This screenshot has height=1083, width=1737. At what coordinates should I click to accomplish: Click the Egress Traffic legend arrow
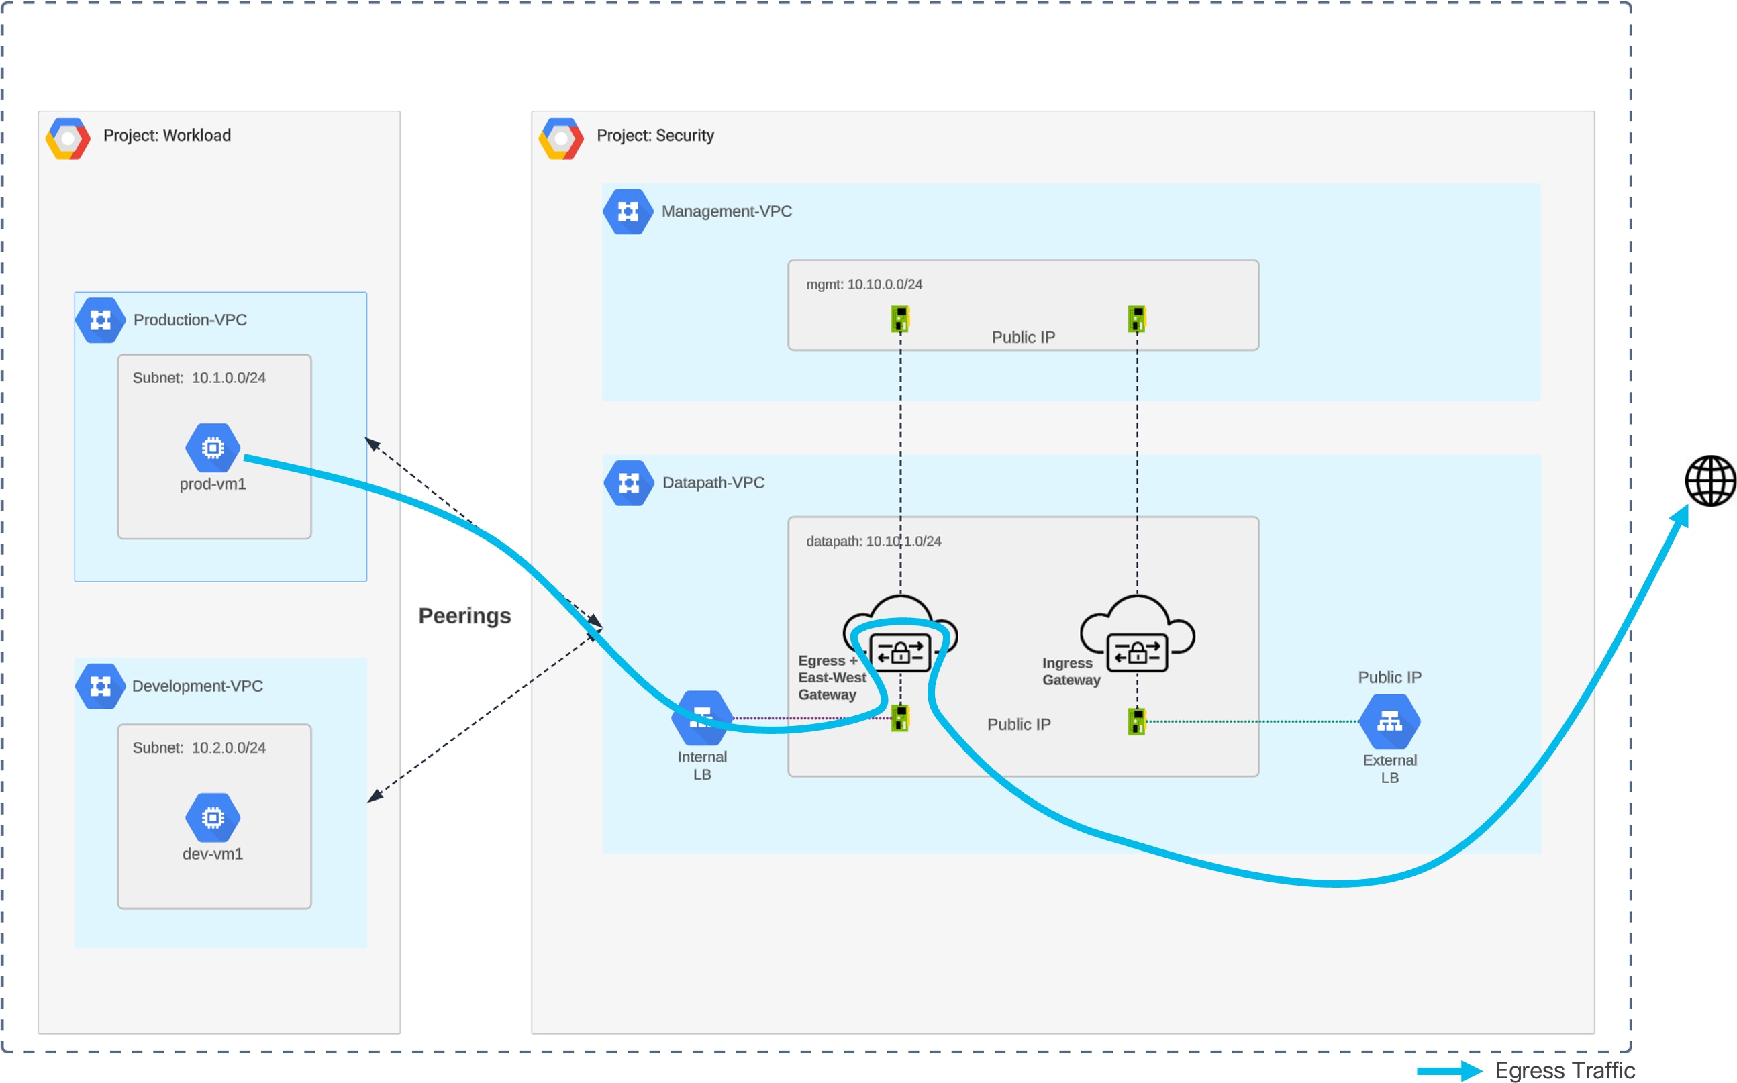1449,1072
